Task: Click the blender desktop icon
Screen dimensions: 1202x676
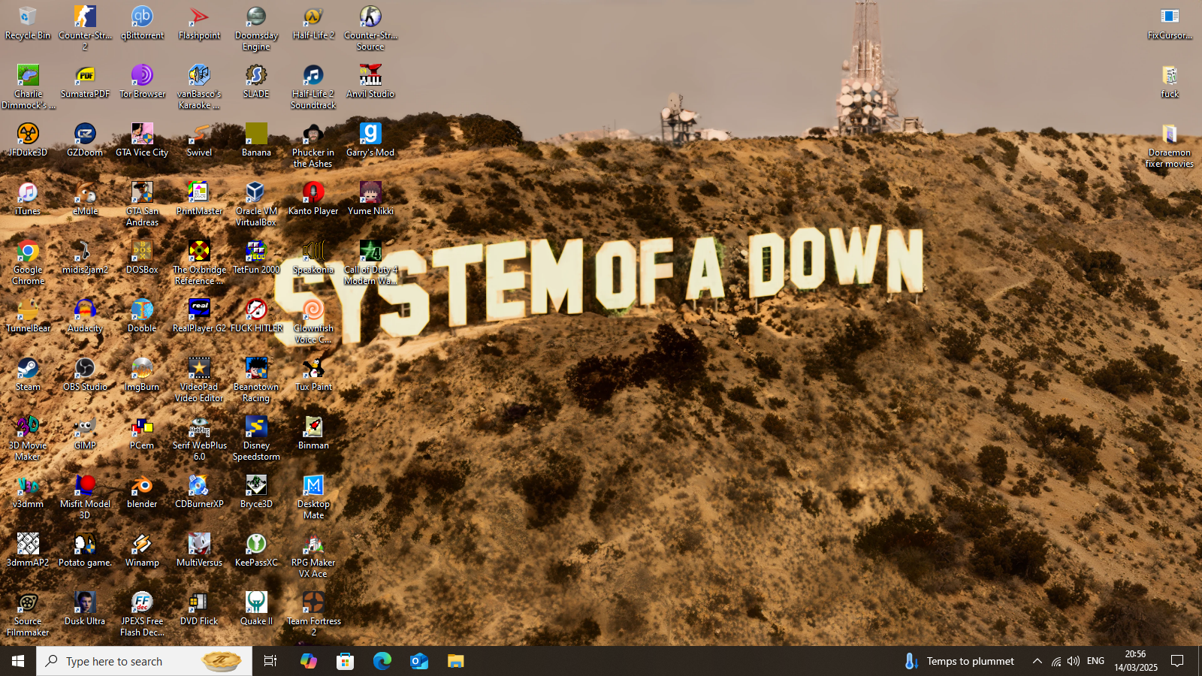Action: click(x=142, y=492)
